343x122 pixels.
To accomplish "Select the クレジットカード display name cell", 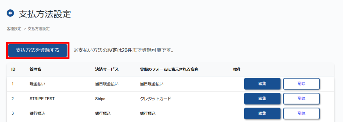I will (155, 99).
